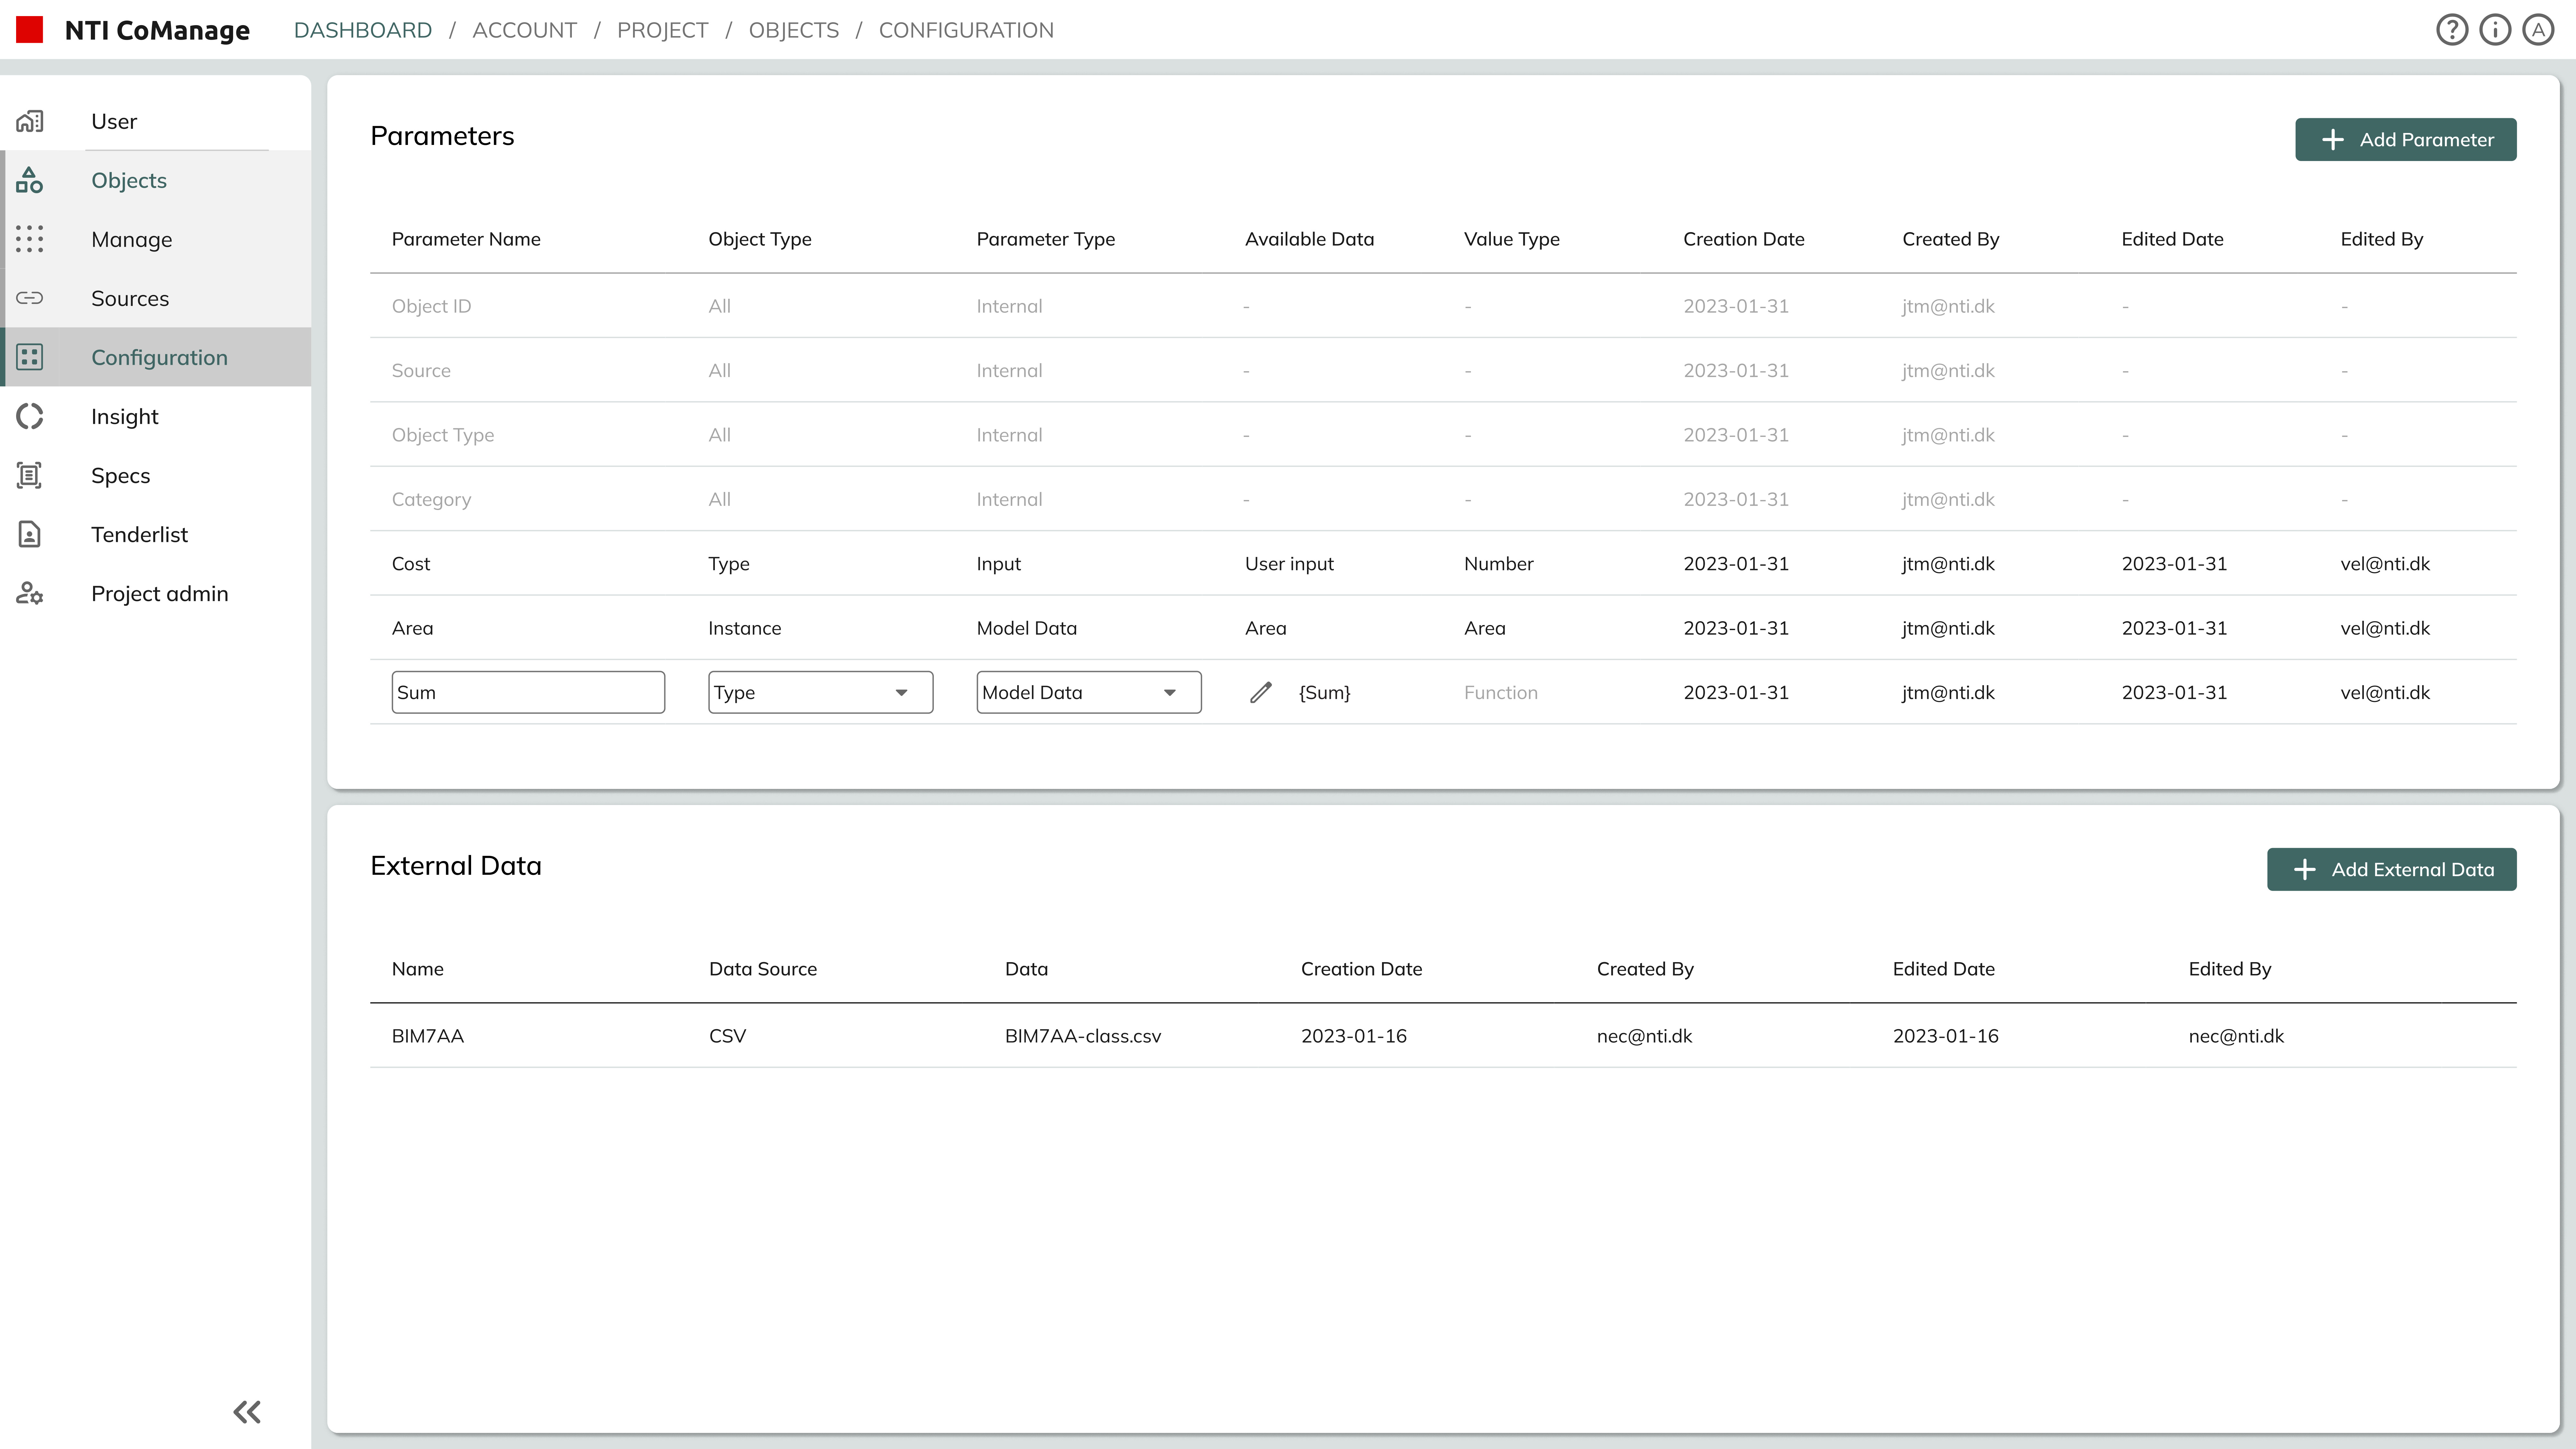Go to Manage in the sidebar

click(x=131, y=239)
